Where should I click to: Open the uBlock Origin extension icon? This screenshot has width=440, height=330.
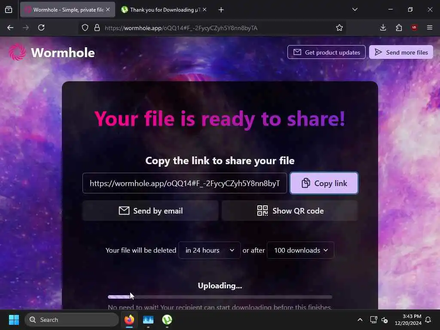coord(414,27)
